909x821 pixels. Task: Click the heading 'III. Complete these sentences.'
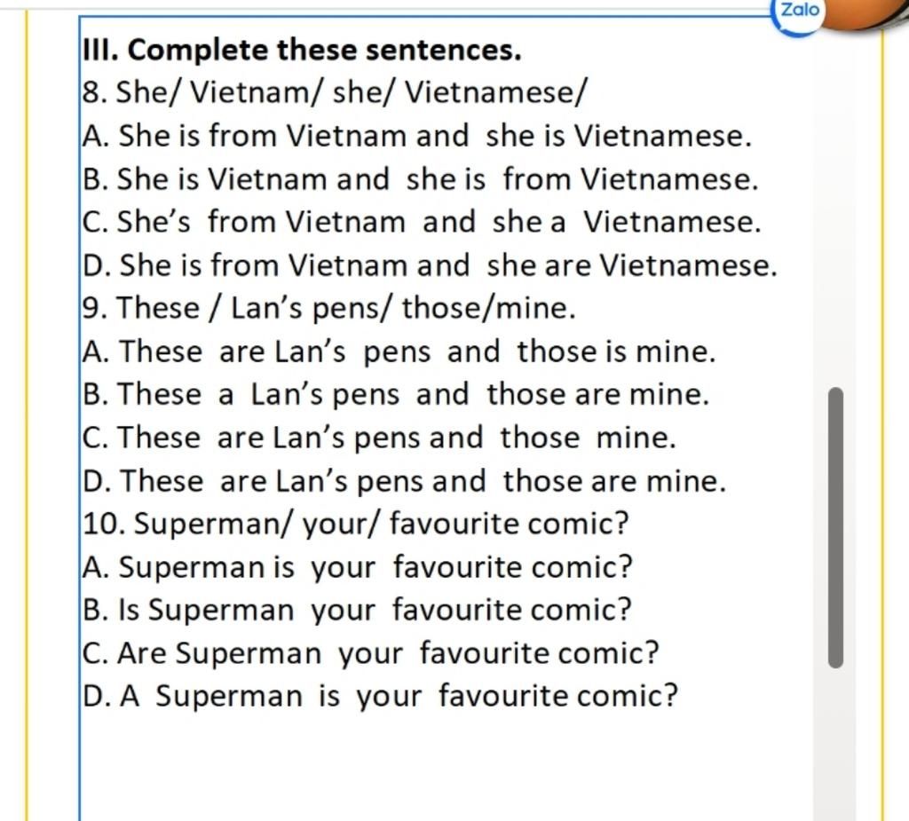tap(301, 51)
